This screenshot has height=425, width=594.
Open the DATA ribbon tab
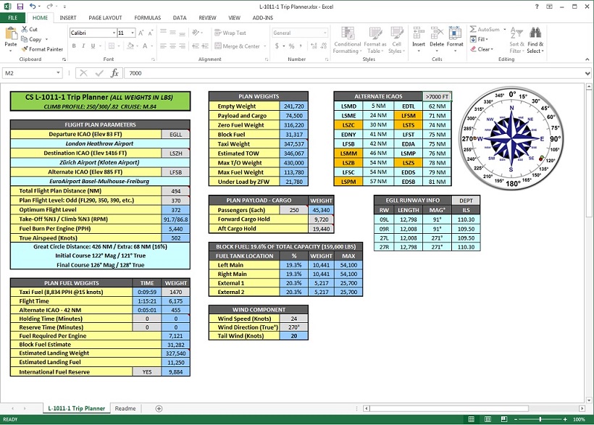pyautogui.click(x=180, y=18)
